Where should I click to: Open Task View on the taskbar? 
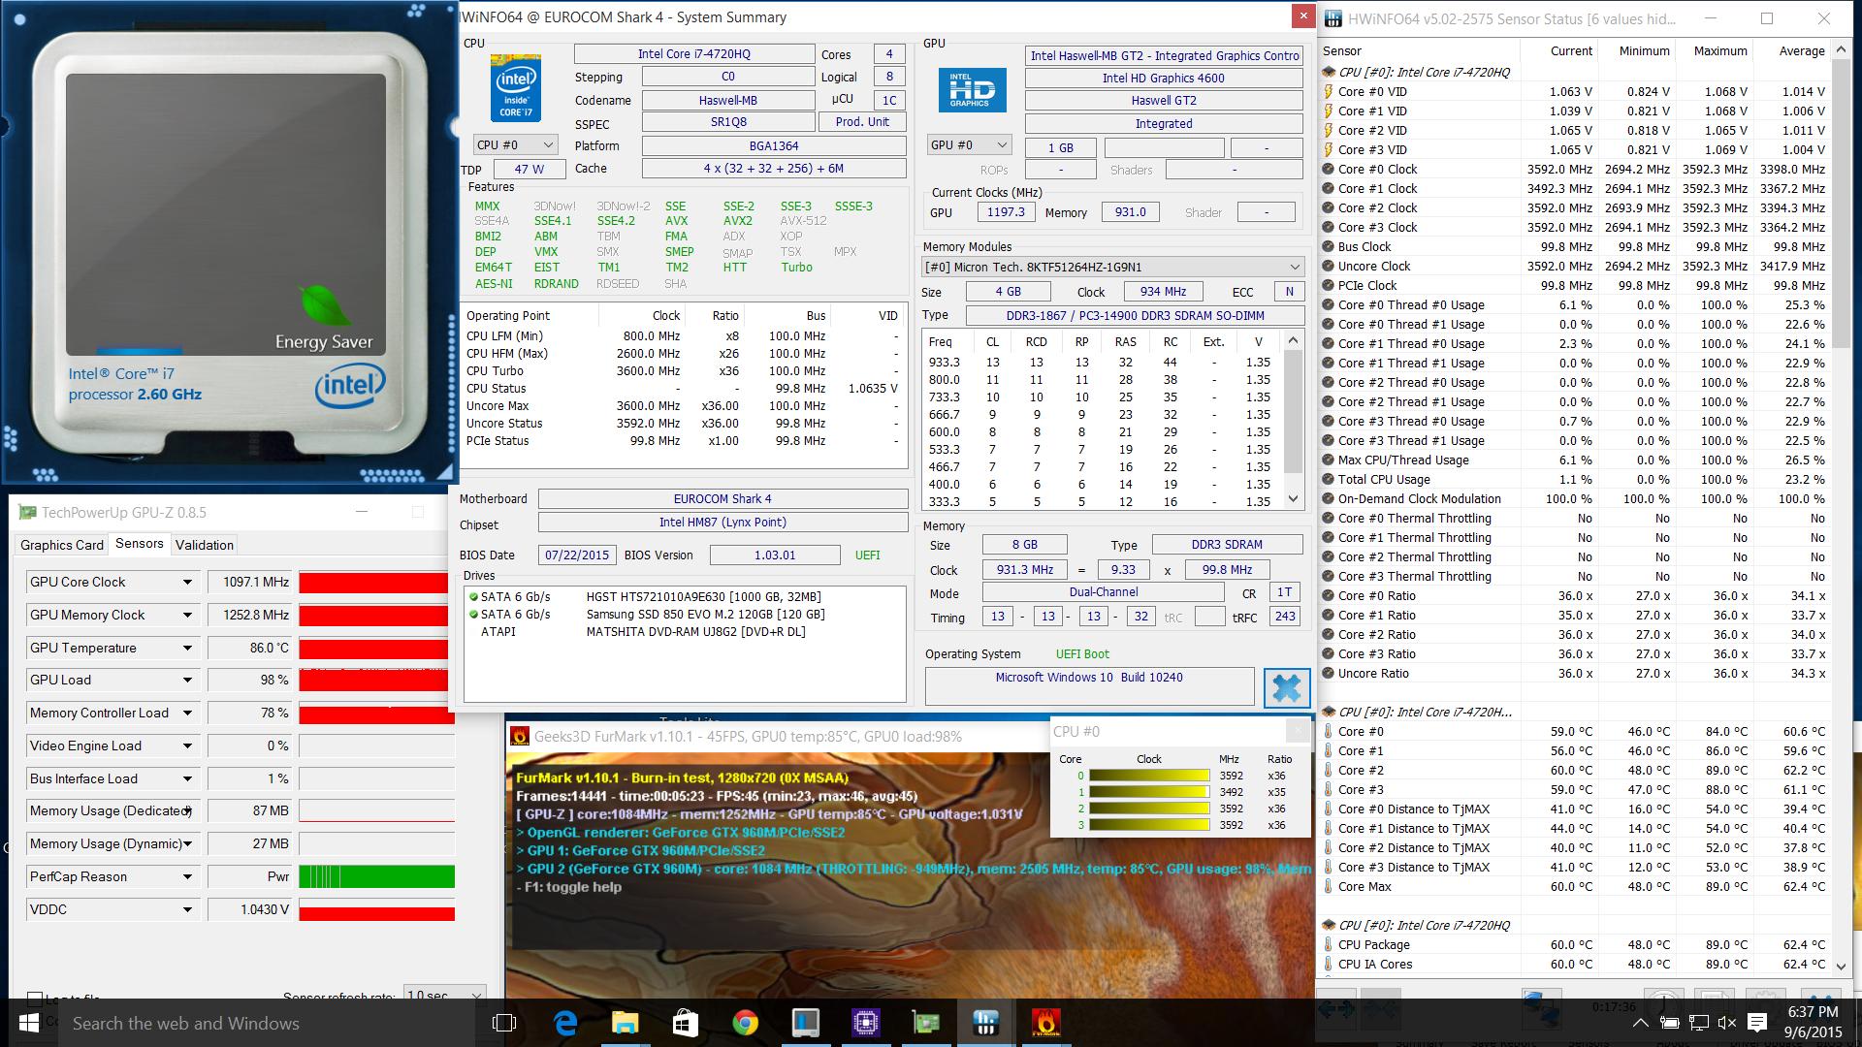[x=504, y=1023]
